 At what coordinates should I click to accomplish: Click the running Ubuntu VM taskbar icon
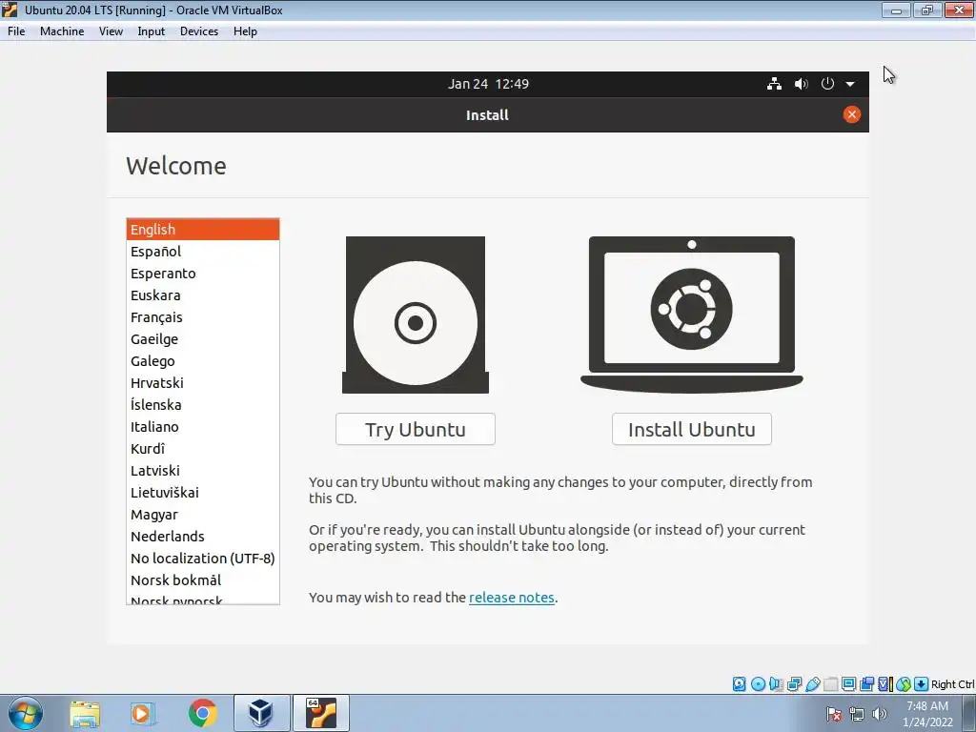click(320, 713)
